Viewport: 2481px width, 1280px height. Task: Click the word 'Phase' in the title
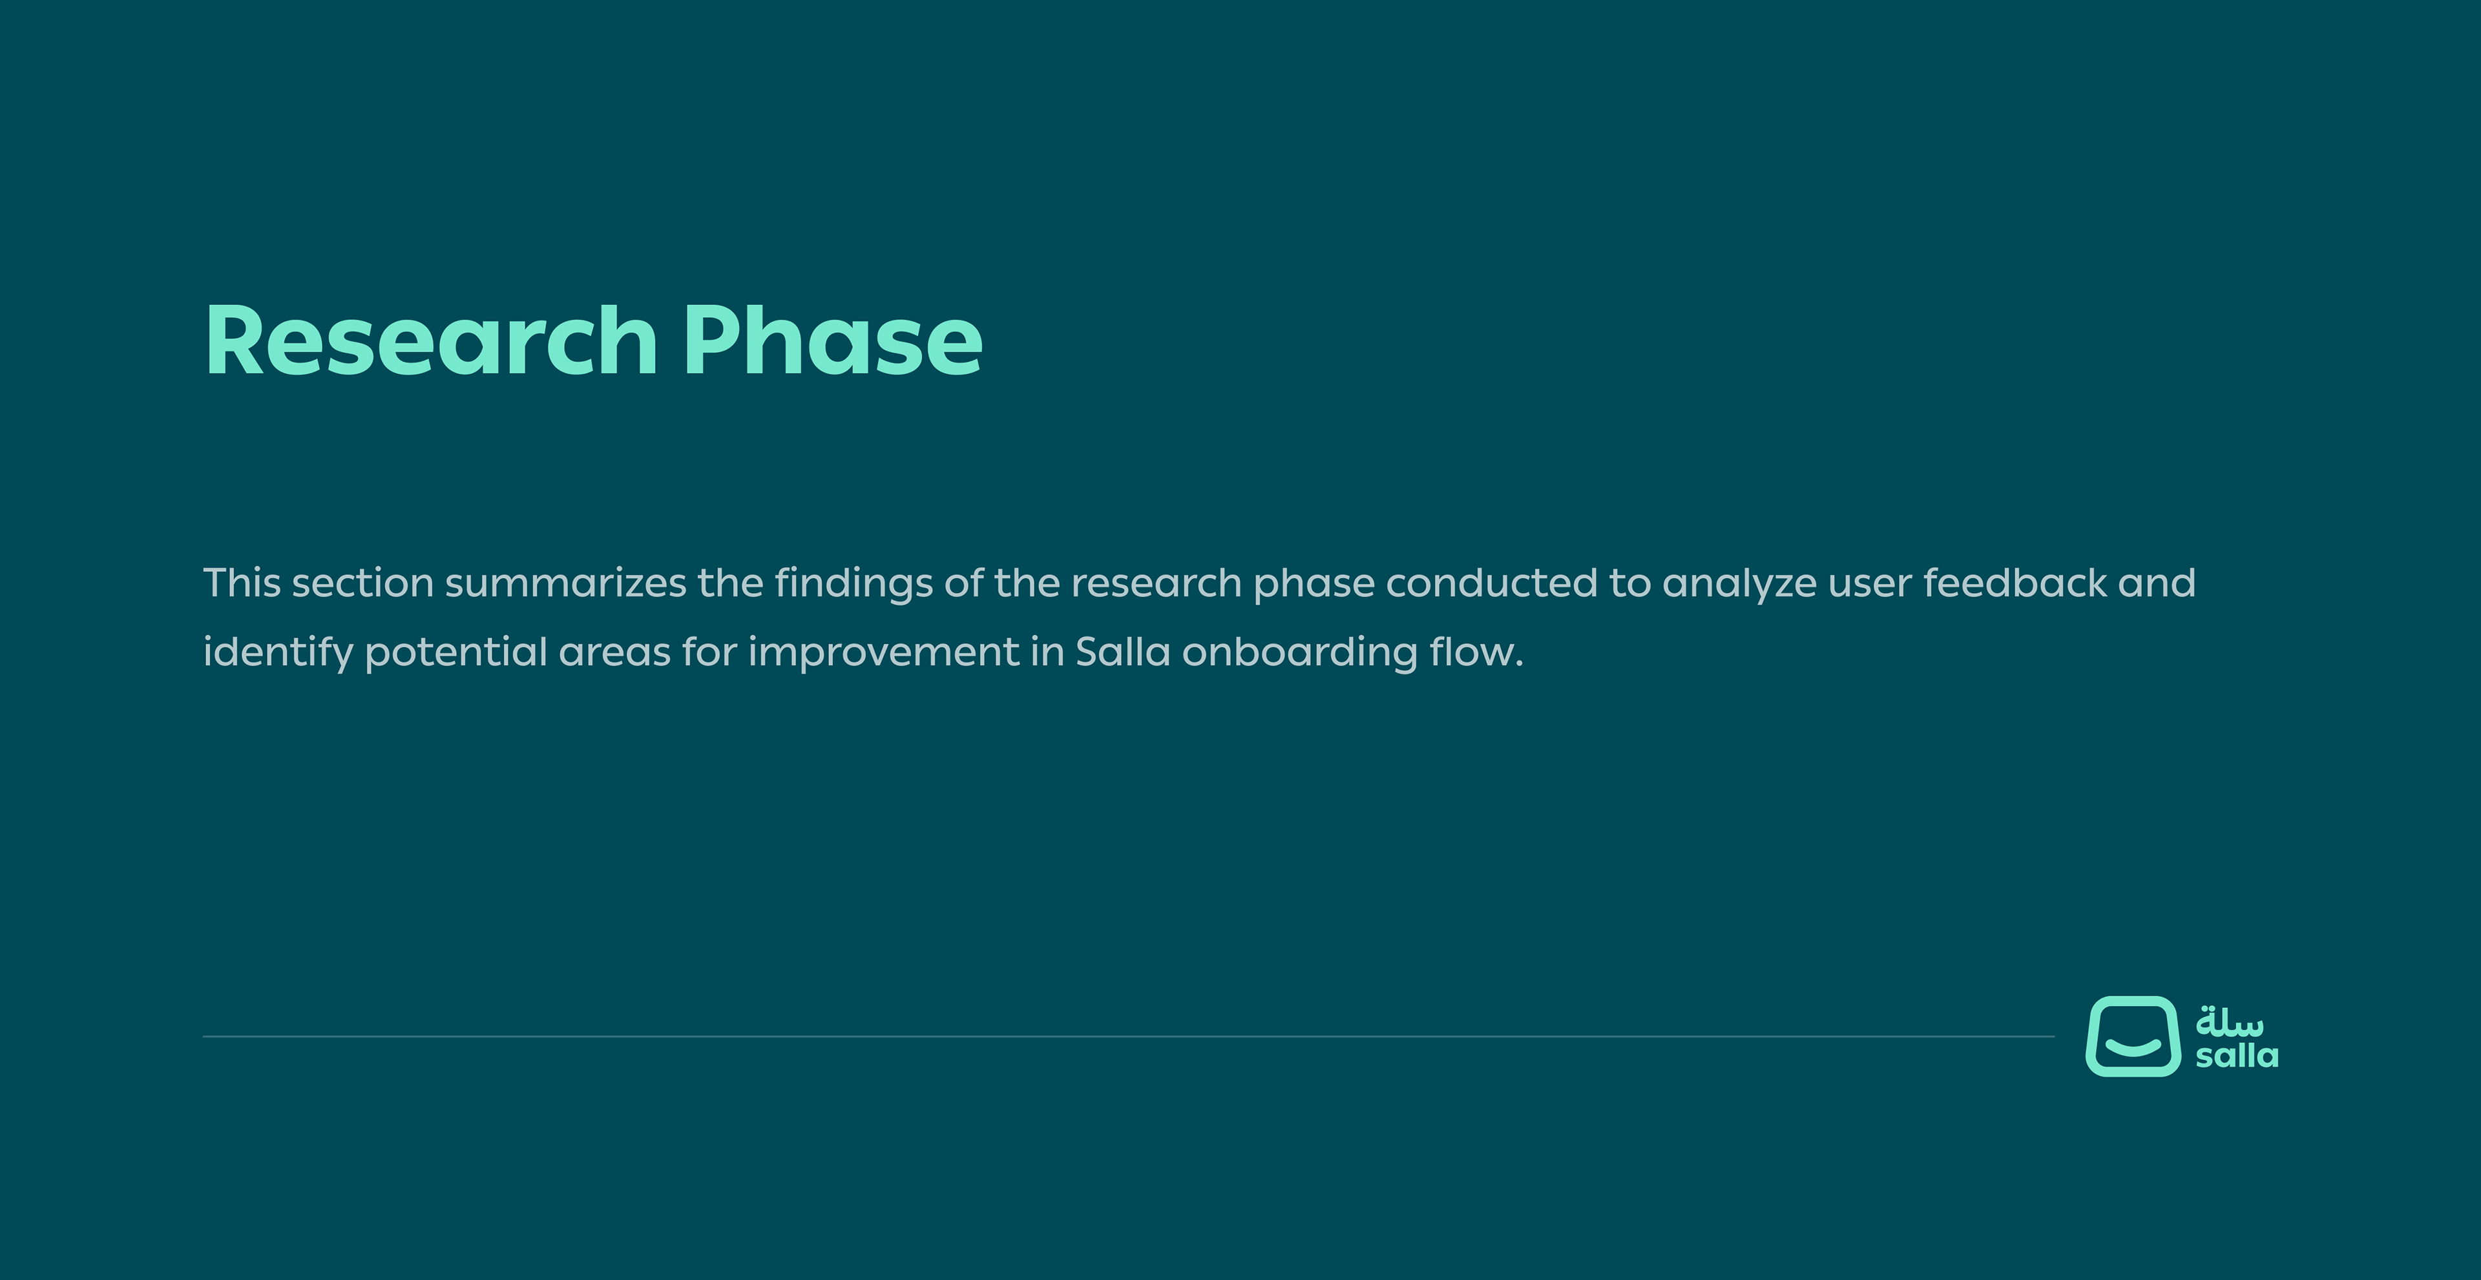pyautogui.click(x=833, y=341)
